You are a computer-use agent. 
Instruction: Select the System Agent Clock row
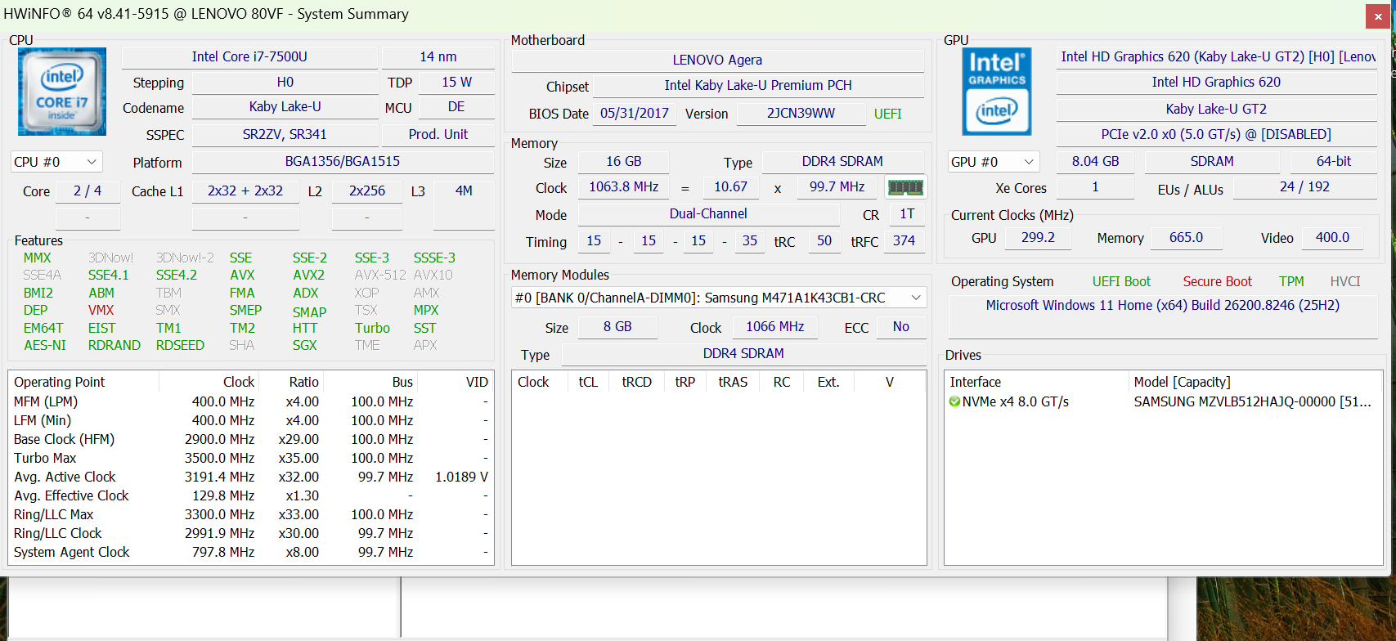click(x=251, y=552)
